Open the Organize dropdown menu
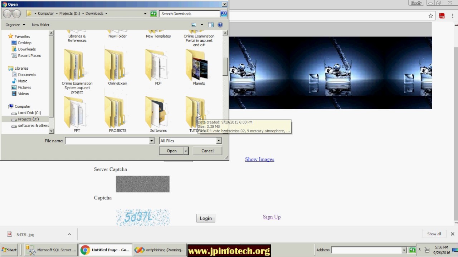The image size is (458, 257). 15,25
